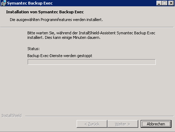Maximize the Symantec Backup Exec installer window
This screenshot has height=132, width=175.
164,3
